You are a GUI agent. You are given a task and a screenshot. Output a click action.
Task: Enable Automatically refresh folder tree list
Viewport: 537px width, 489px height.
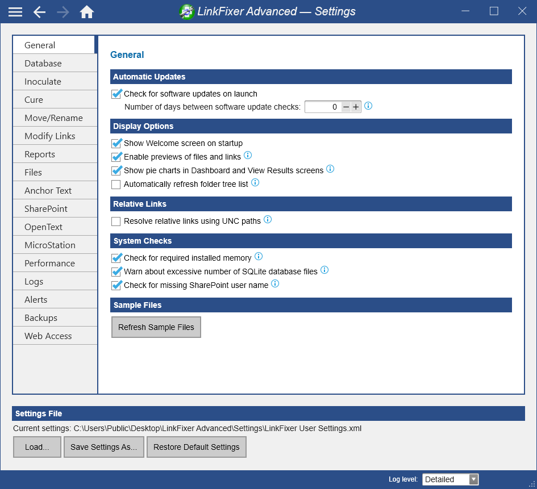[x=116, y=185]
